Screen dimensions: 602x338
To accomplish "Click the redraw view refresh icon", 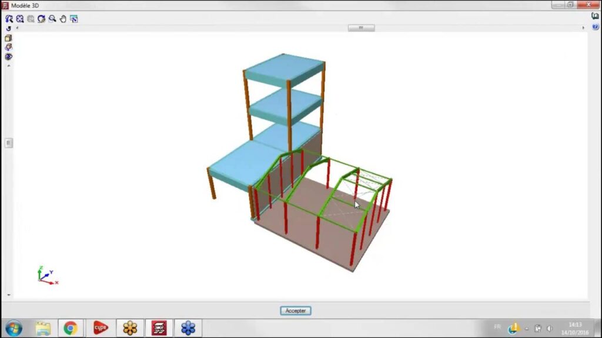I will coord(41,19).
